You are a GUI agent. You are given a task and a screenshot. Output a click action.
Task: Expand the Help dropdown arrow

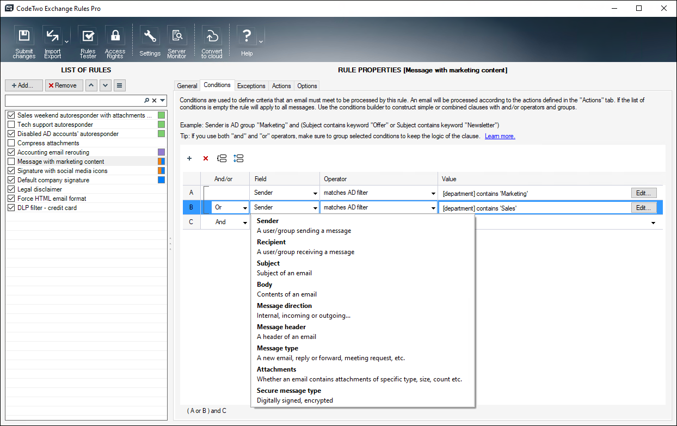(261, 42)
